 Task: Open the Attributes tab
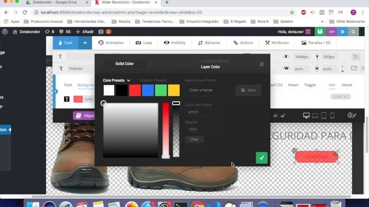click(x=277, y=43)
